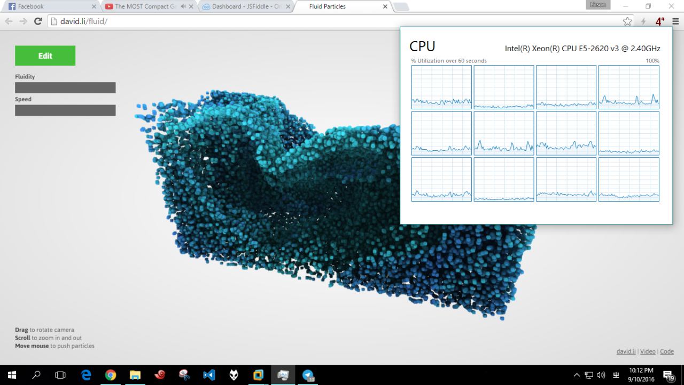The image size is (684, 385).
Task: Click the green Edit button
Action: 45,55
